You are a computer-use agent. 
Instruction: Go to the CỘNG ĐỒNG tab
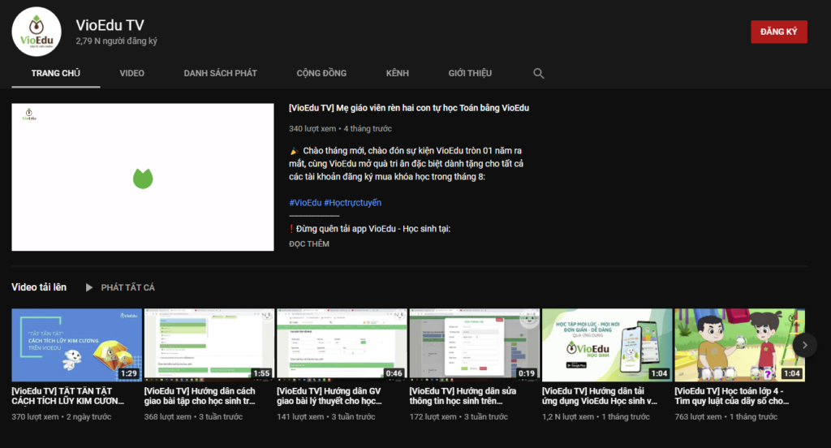click(321, 73)
